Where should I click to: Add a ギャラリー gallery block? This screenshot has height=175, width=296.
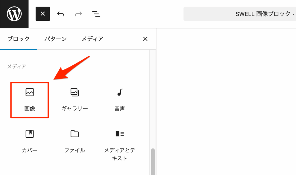74,98
